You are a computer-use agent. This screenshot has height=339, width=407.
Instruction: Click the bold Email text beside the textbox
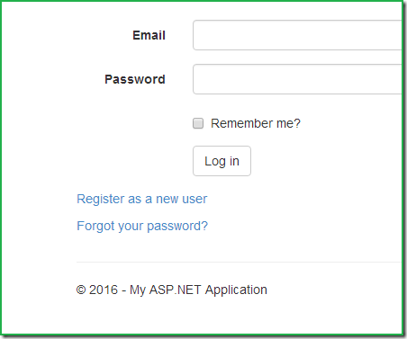(149, 35)
